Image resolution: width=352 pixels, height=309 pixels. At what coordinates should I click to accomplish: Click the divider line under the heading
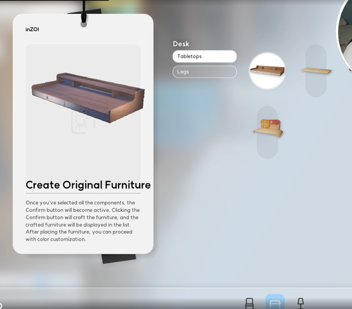pyautogui.click(x=83, y=193)
